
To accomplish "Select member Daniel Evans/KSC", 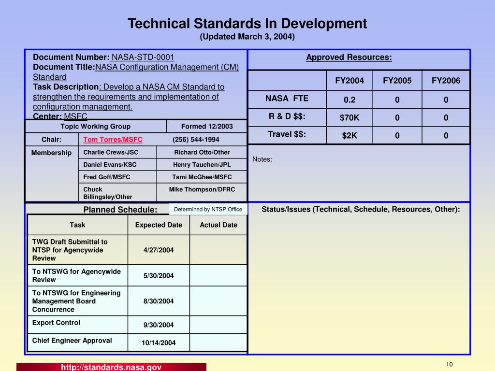I will [110, 165].
